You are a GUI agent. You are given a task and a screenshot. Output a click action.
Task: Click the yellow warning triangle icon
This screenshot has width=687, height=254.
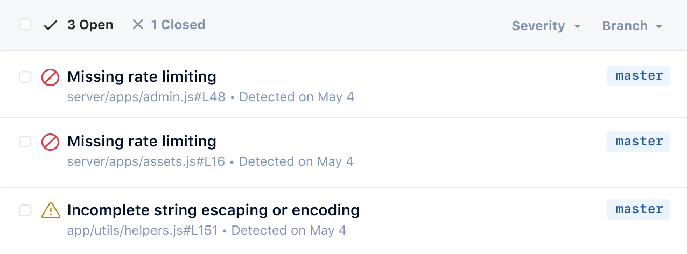tap(50, 210)
